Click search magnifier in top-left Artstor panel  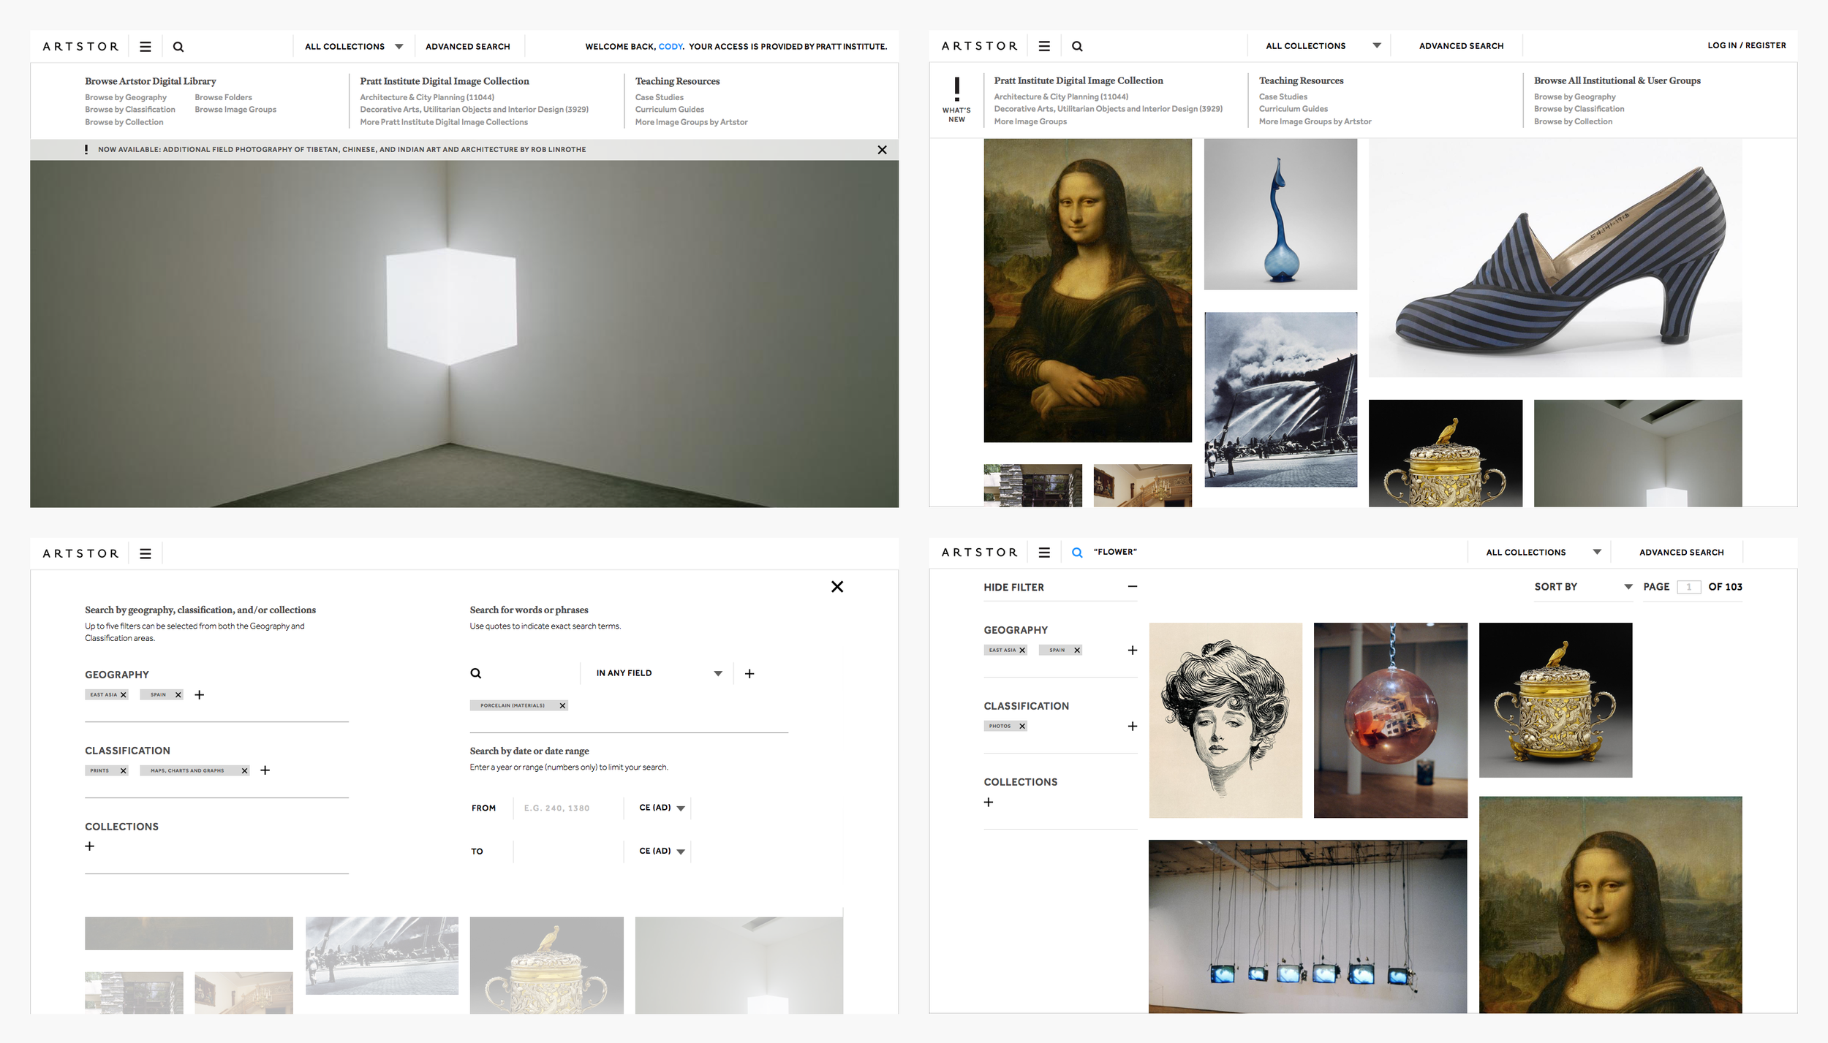click(178, 47)
